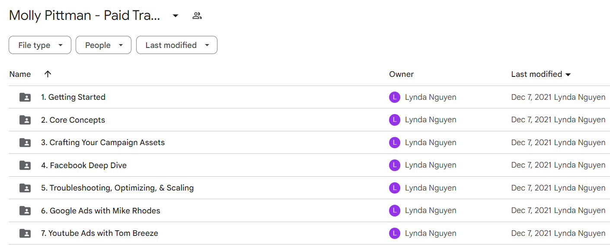Viewport: 610px width, 248px height.
Task: Click the Last modified column sort arrow
Action: [x=568, y=75]
